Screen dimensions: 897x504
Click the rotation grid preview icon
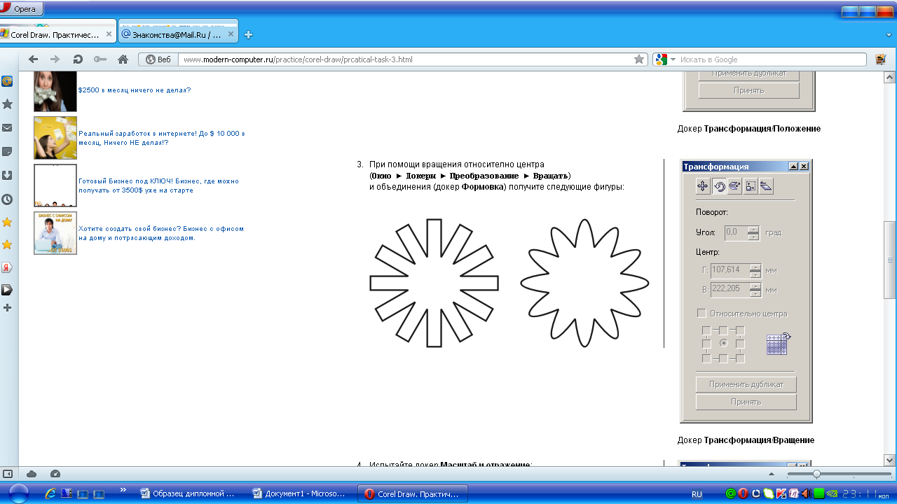point(778,344)
